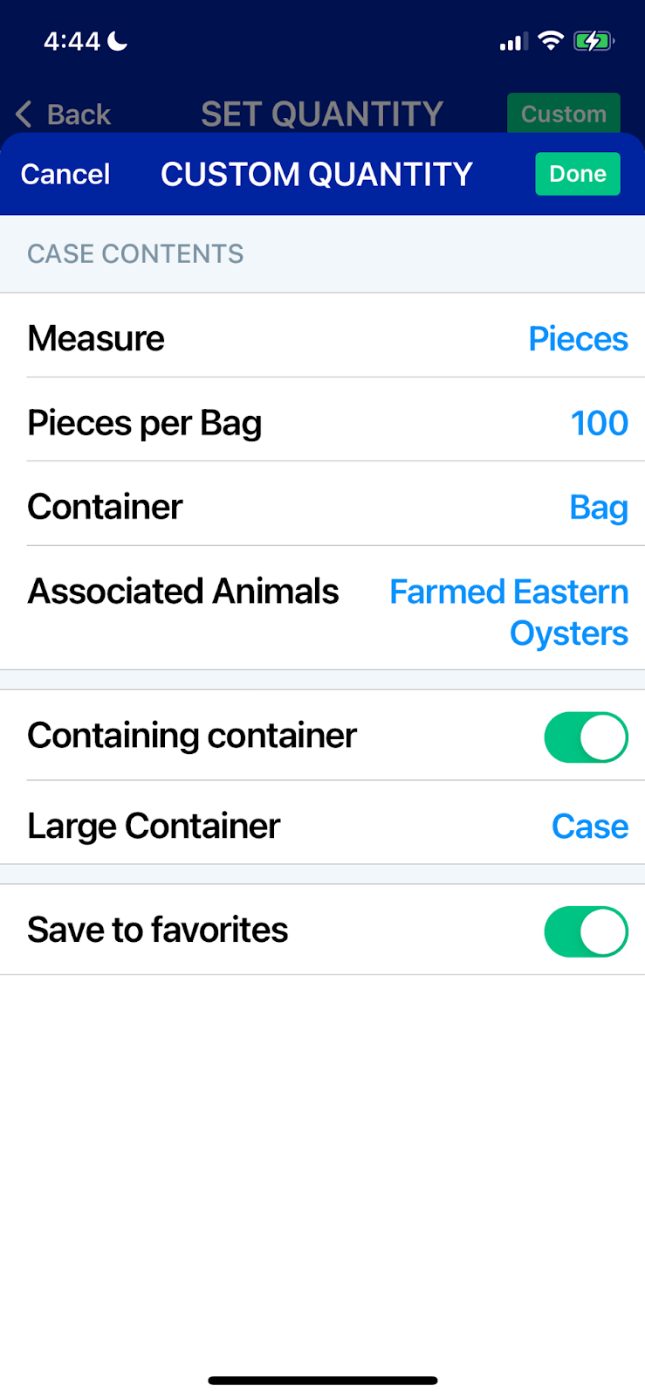This screenshot has height=1398, width=645.
Task: Tap the battery charging icon
Action: 594,40
